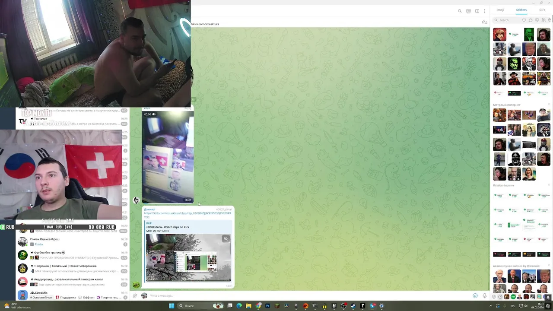
Task: Click the attach file paperclip icon
Action: (x=135, y=296)
